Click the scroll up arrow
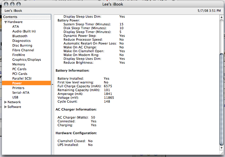 pos(222,17)
